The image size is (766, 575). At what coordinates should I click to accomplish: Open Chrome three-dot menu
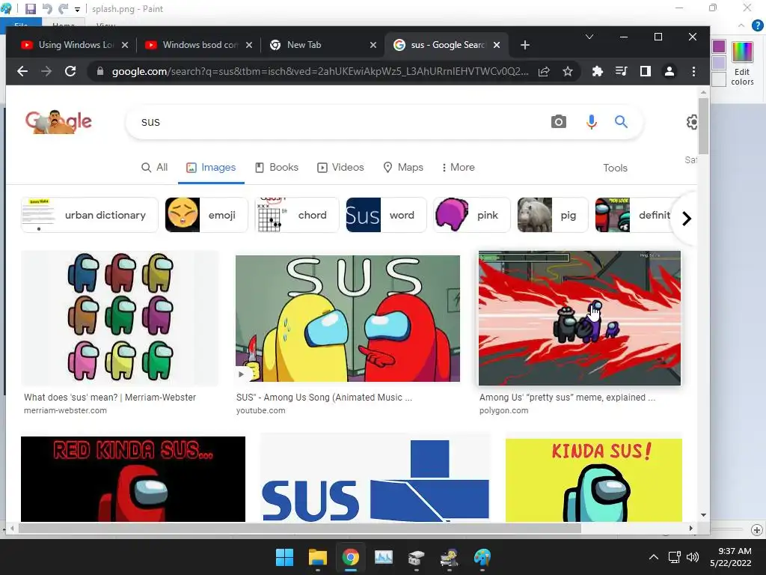pyautogui.click(x=693, y=71)
